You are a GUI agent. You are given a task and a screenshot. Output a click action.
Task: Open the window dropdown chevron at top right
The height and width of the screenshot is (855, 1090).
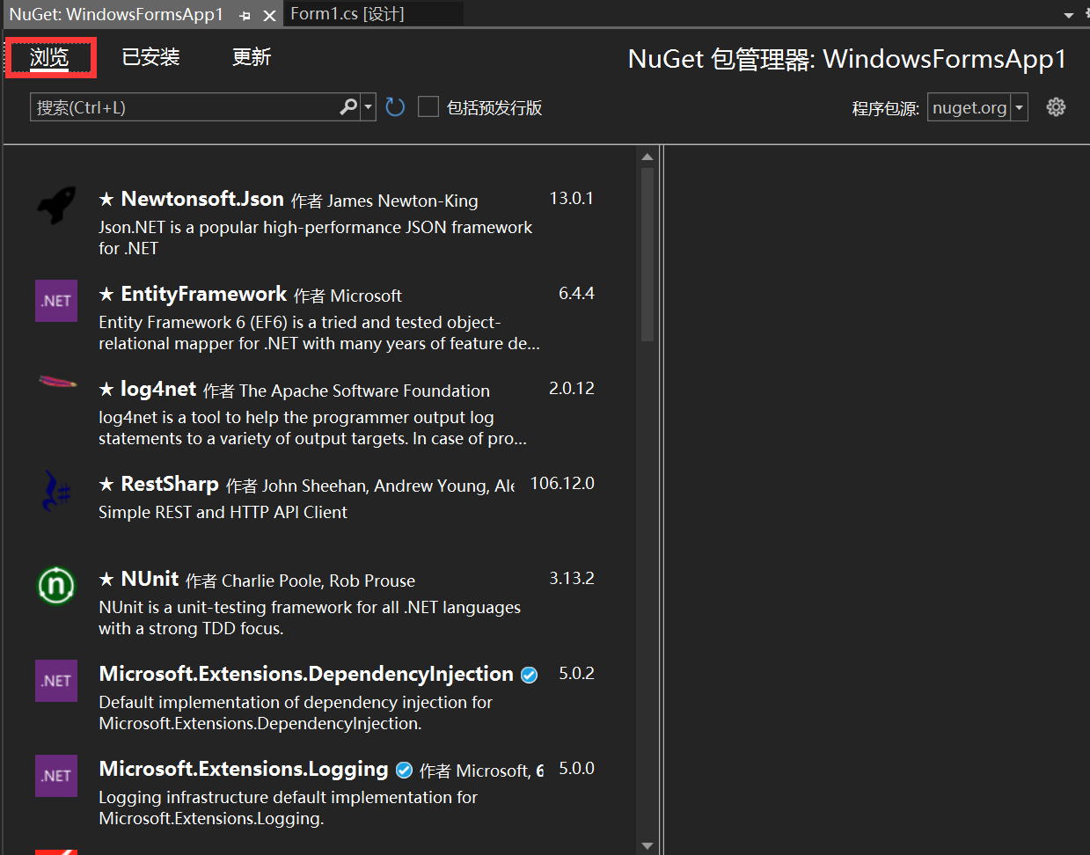1067,14
